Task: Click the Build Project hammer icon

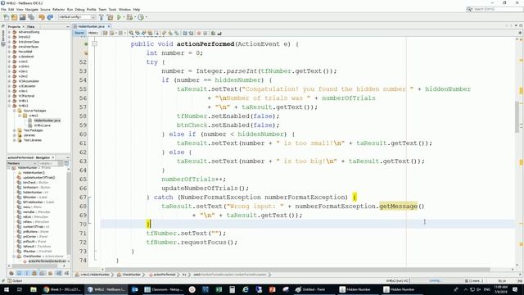Action: click(x=102, y=17)
